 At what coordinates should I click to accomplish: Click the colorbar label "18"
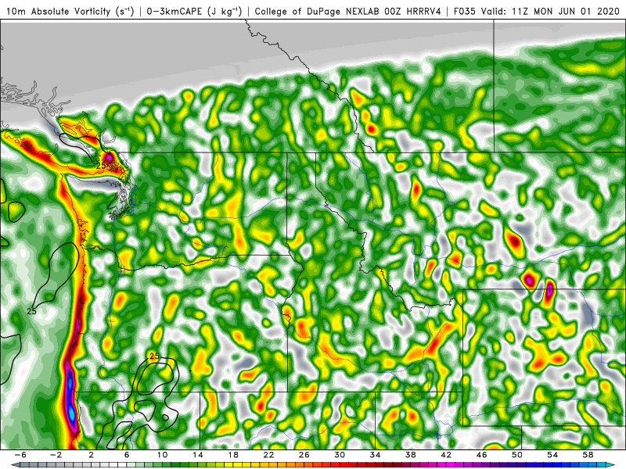click(233, 455)
